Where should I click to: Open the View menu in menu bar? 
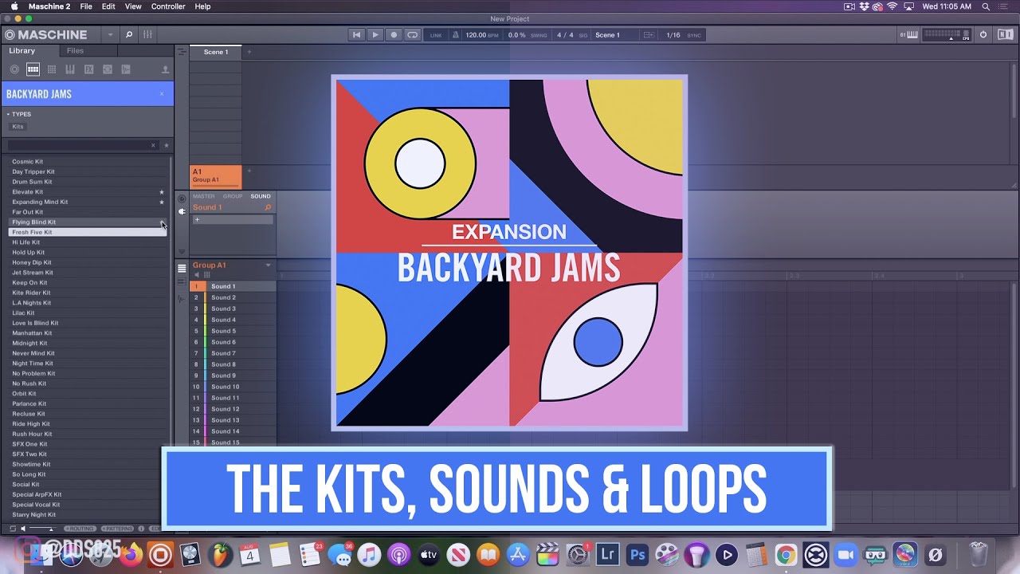(133, 6)
